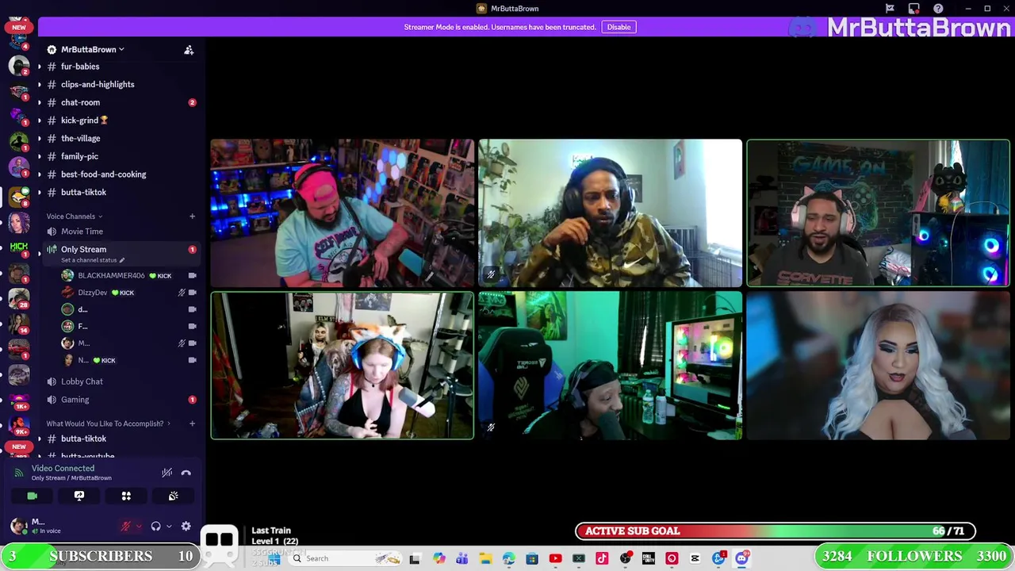
Task: Toggle camera in voice controls
Action: [32, 496]
